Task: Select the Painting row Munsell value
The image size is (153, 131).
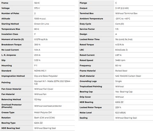Action: pyautogui.click(x=53, y=82)
